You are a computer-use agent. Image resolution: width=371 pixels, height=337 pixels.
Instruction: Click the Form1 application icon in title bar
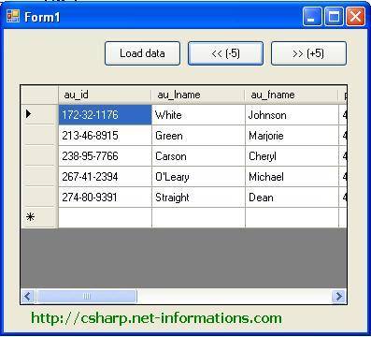tap(13, 16)
